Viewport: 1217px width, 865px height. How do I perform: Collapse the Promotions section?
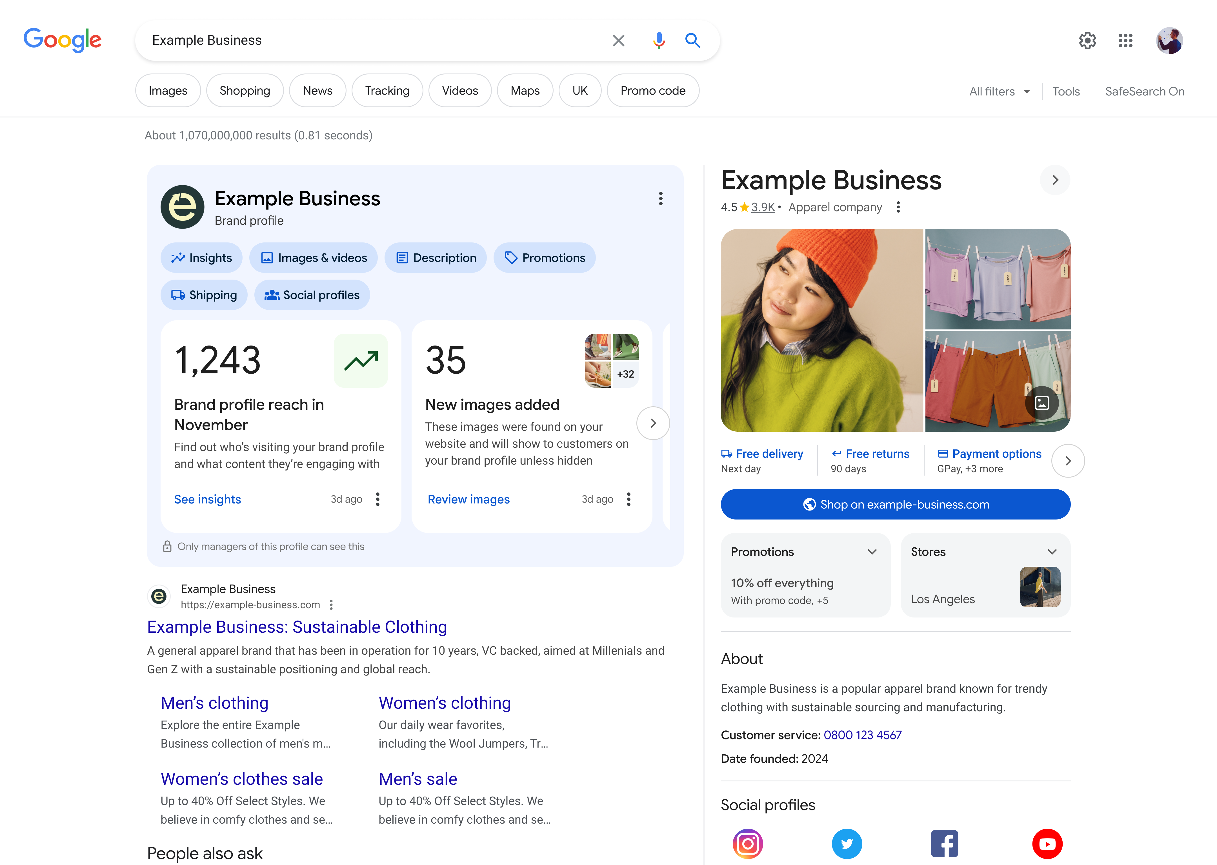(x=872, y=552)
